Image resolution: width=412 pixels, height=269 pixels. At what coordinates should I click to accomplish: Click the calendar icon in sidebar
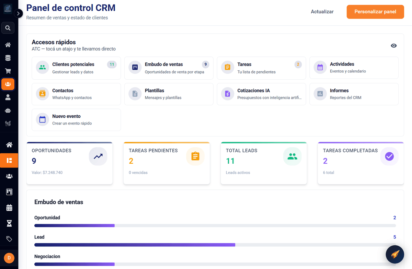click(9, 208)
